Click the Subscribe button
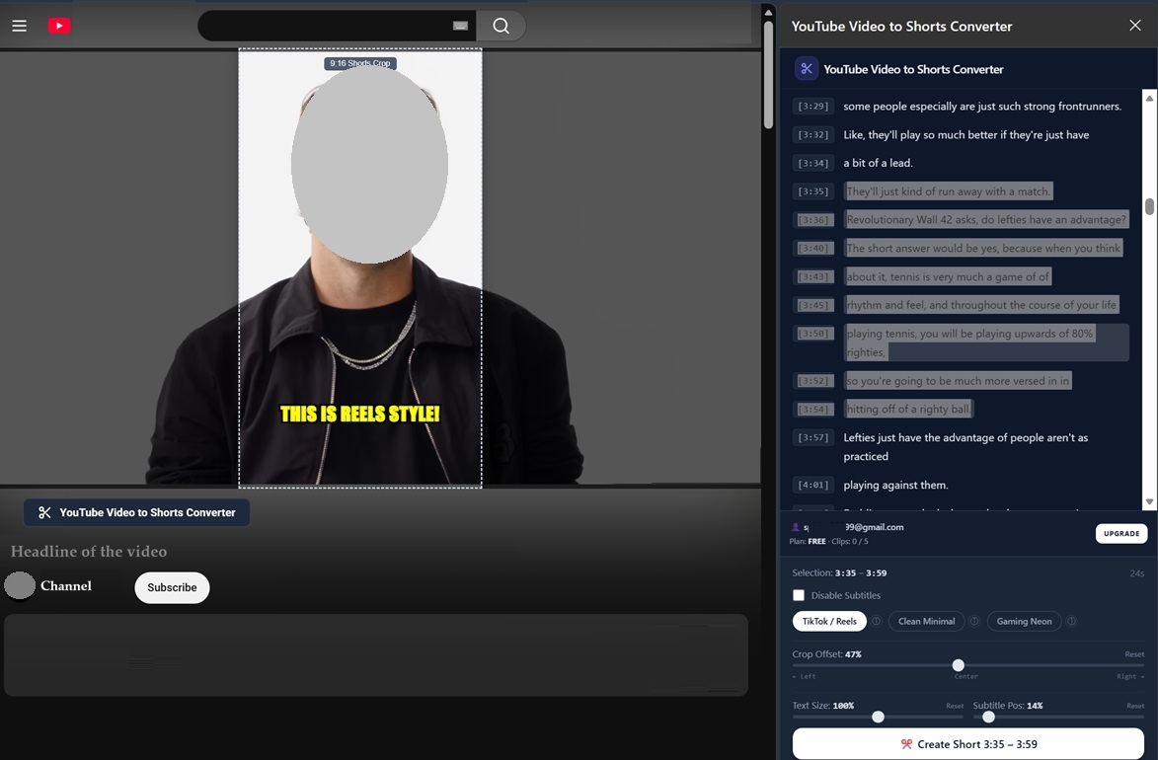This screenshot has height=760, width=1158. tap(172, 588)
